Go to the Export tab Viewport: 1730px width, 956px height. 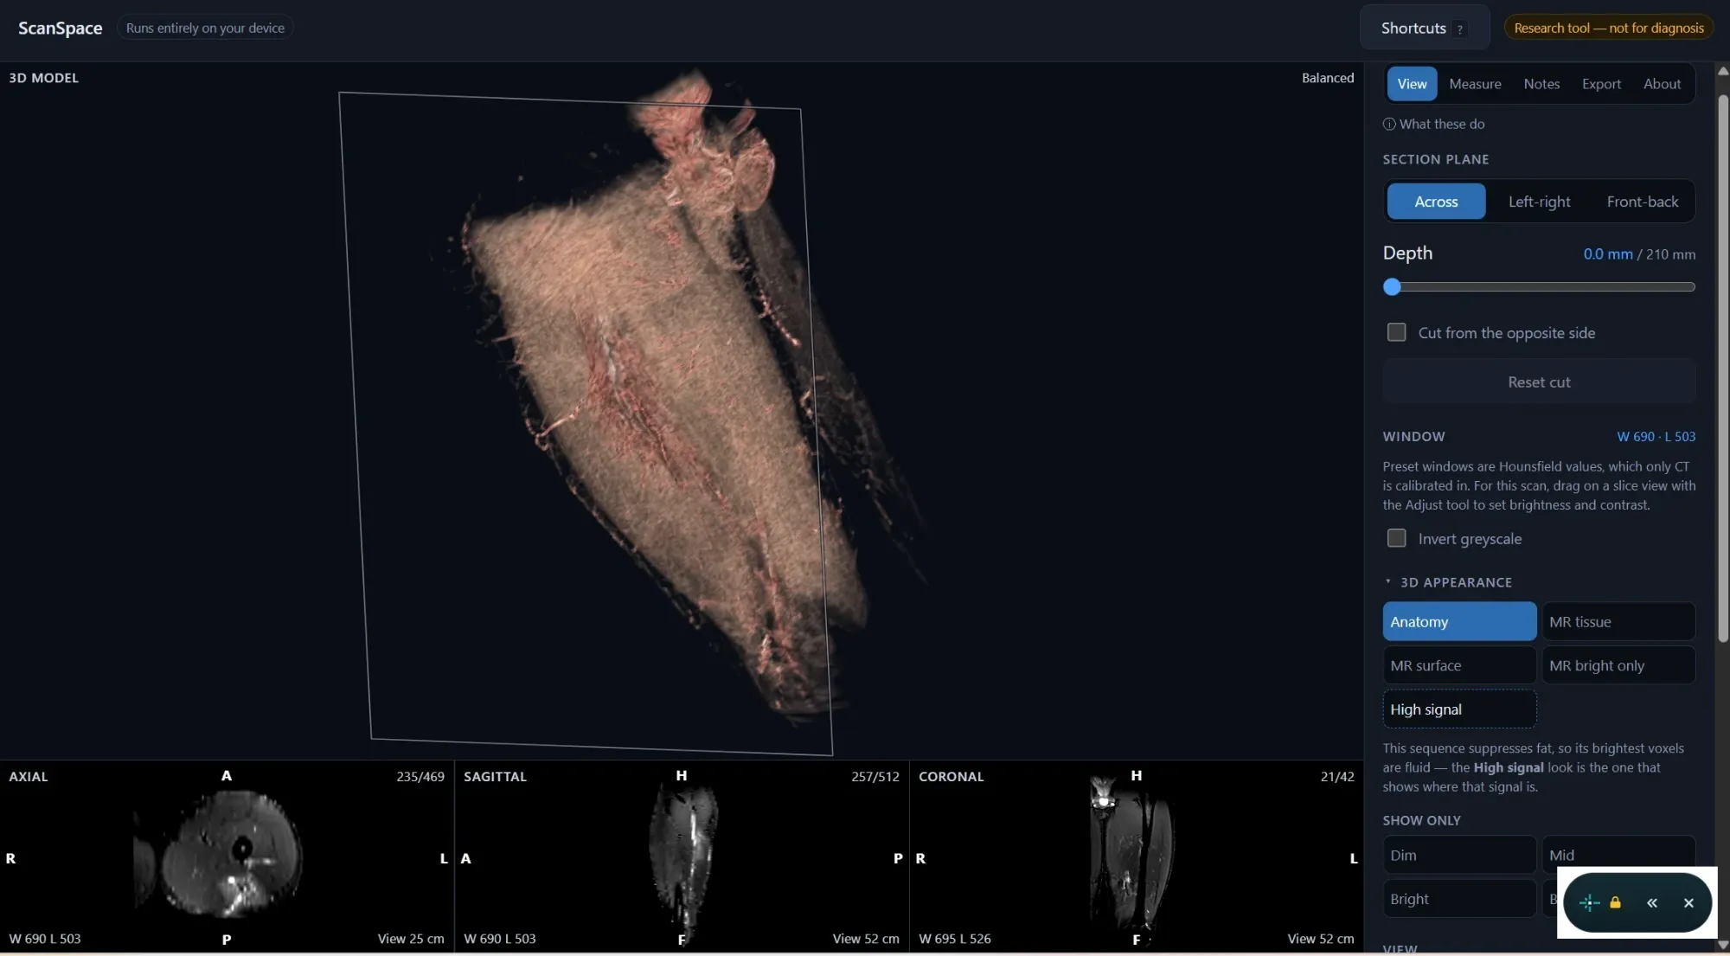pos(1601,84)
